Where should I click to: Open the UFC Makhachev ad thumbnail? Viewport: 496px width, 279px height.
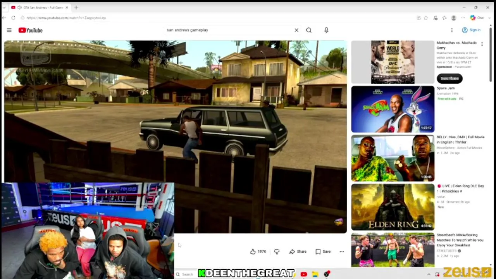tap(393, 62)
